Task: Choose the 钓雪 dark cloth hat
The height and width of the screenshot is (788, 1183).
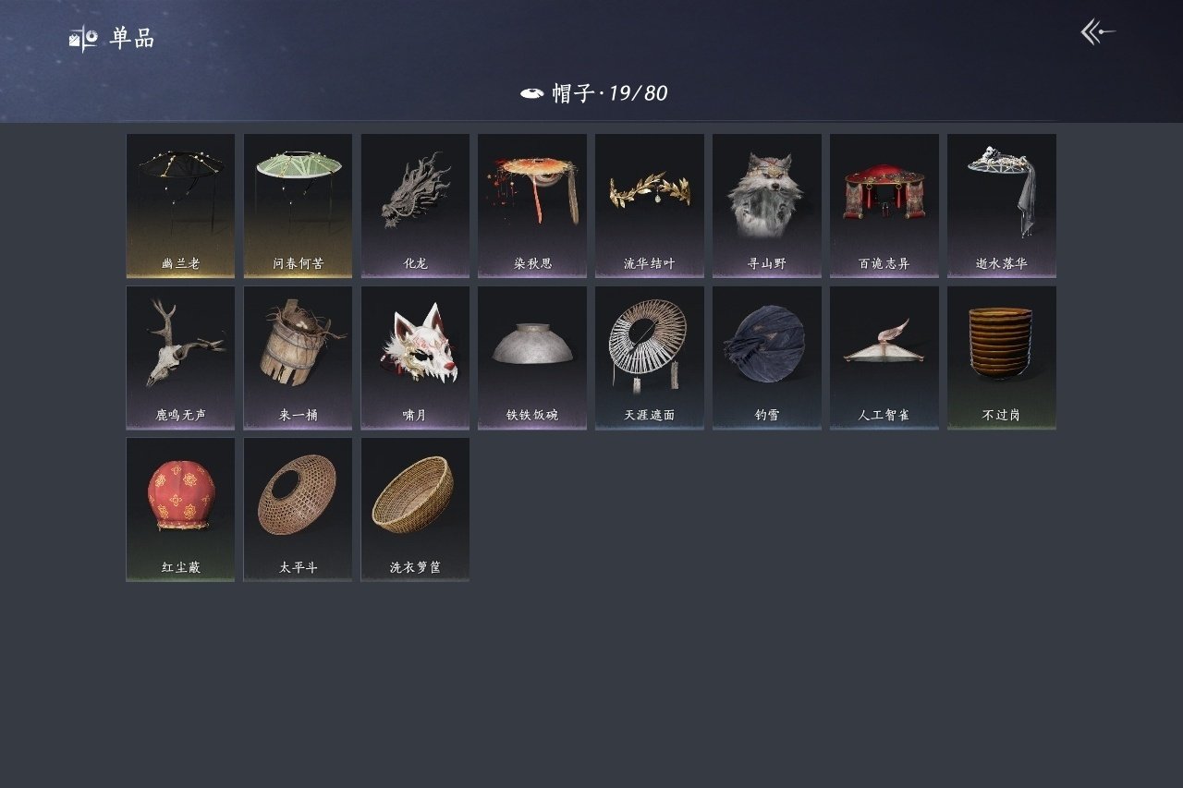Action: tap(767, 358)
